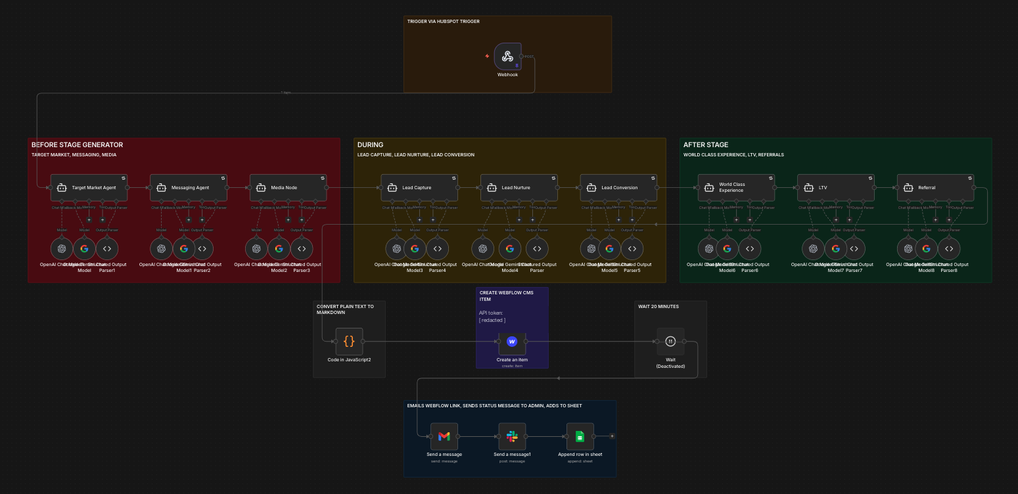Select Google Gemini Model4 node
1018x494 pixels.
[x=510, y=249]
